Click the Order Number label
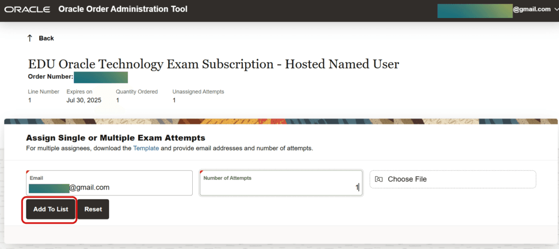This screenshot has width=559, height=249. (x=50, y=76)
